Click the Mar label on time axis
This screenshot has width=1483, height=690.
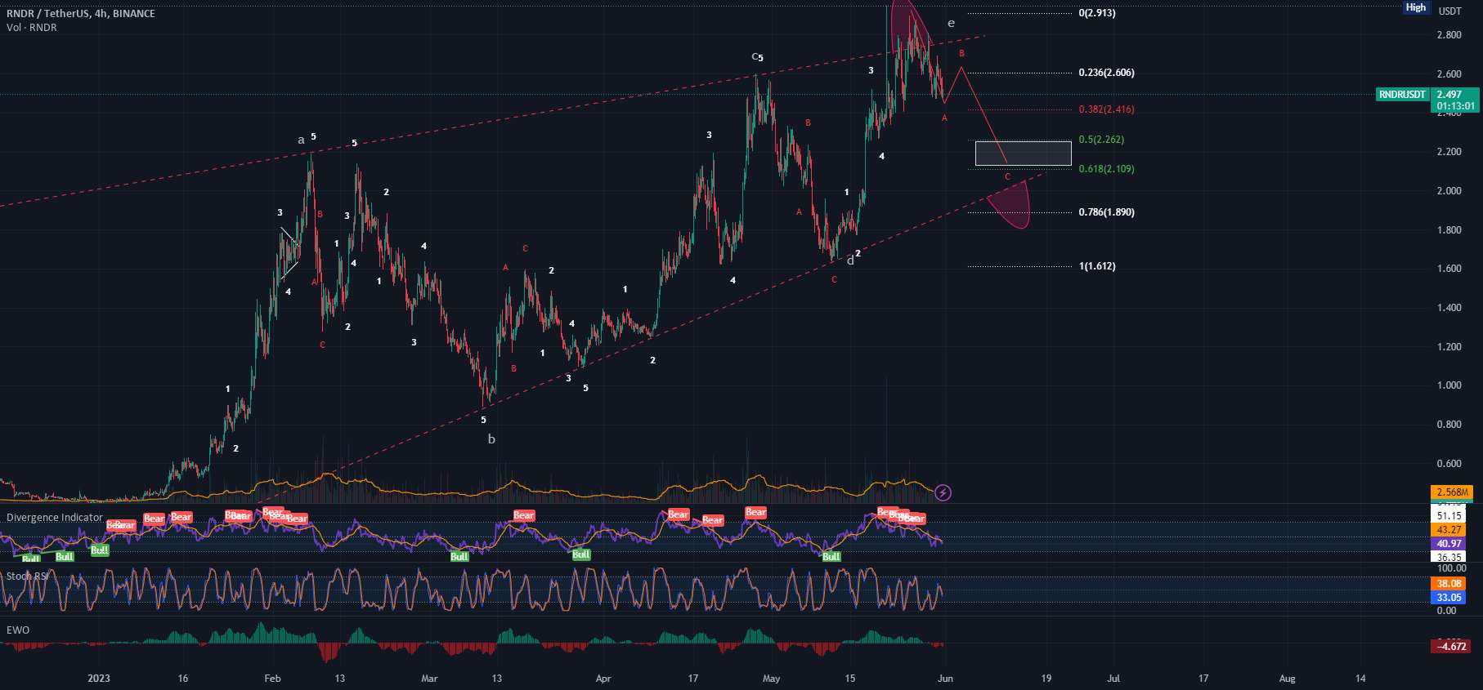(429, 679)
